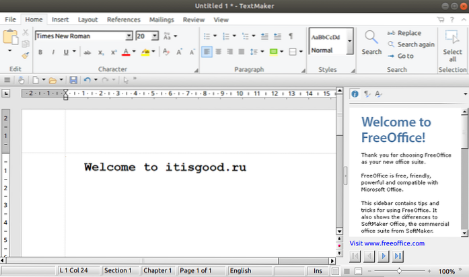Switch to the Mailings tab
Screen dimensions: 469x277
pyautogui.click(x=161, y=20)
